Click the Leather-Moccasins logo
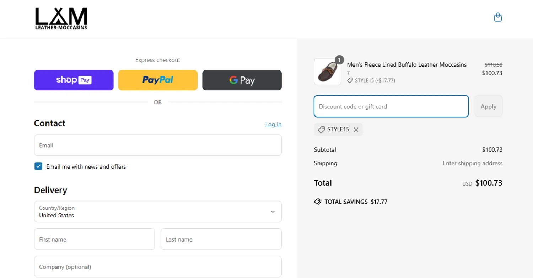533x278 pixels. 61,19
